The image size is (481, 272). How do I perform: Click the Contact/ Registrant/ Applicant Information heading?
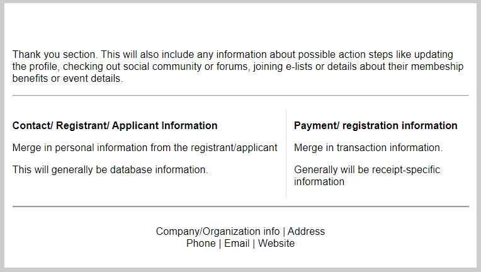[x=115, y=126]
